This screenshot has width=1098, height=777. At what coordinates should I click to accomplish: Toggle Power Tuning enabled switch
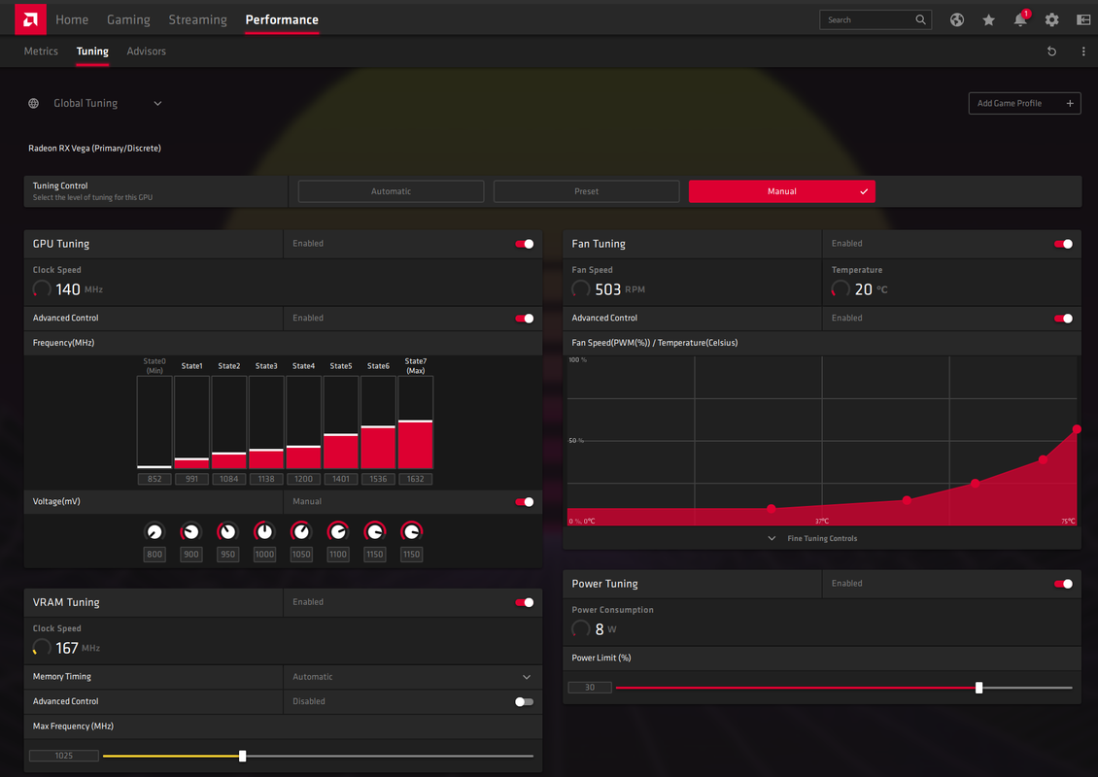[x=1063, y=584]
